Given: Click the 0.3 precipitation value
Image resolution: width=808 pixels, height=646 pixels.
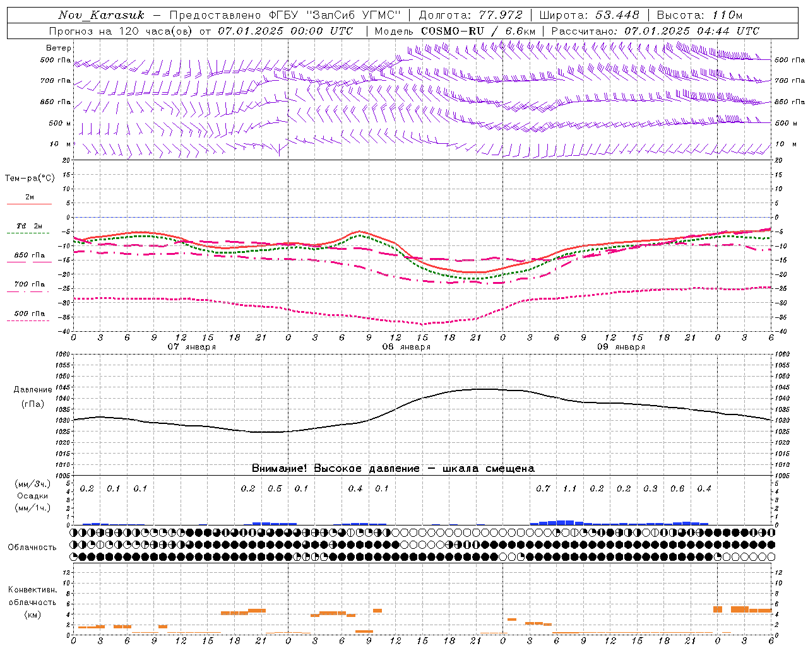Looking at the screenshot, I should click(650, 489).
